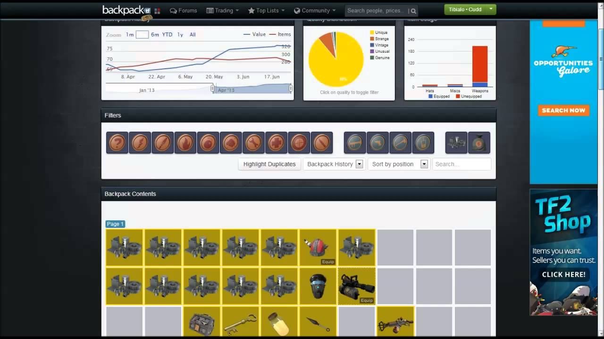
Task: Filter by Heavy fist icon
Action: tap(231, 143)
